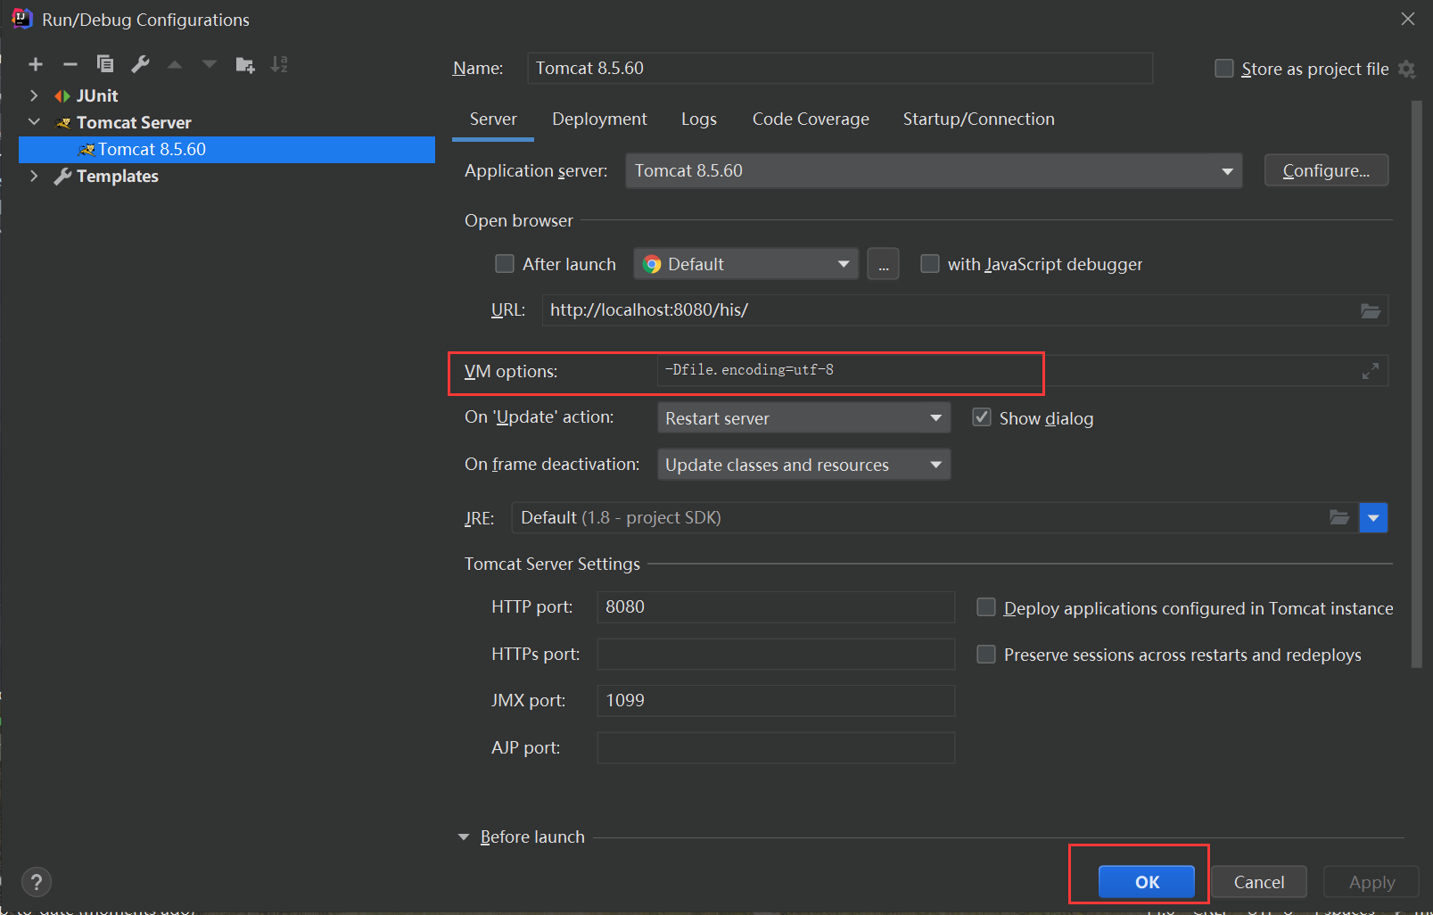Close the Run/Debug Configurations dialog

click(x=1408, y=19)
